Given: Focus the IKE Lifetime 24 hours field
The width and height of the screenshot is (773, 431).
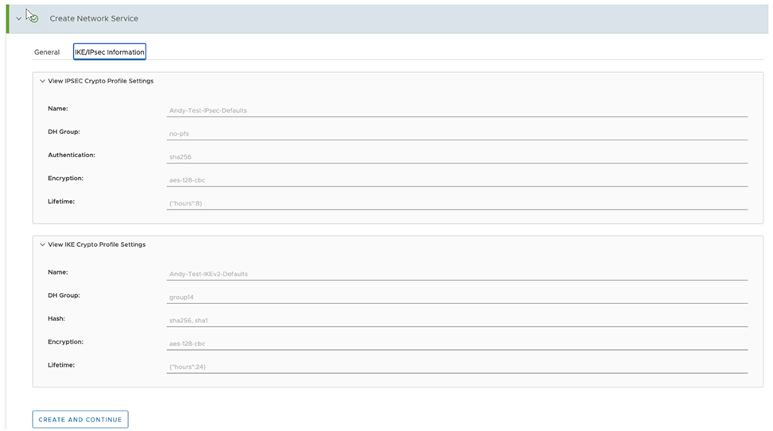Looking at the screenshot, I should (456, 366).
